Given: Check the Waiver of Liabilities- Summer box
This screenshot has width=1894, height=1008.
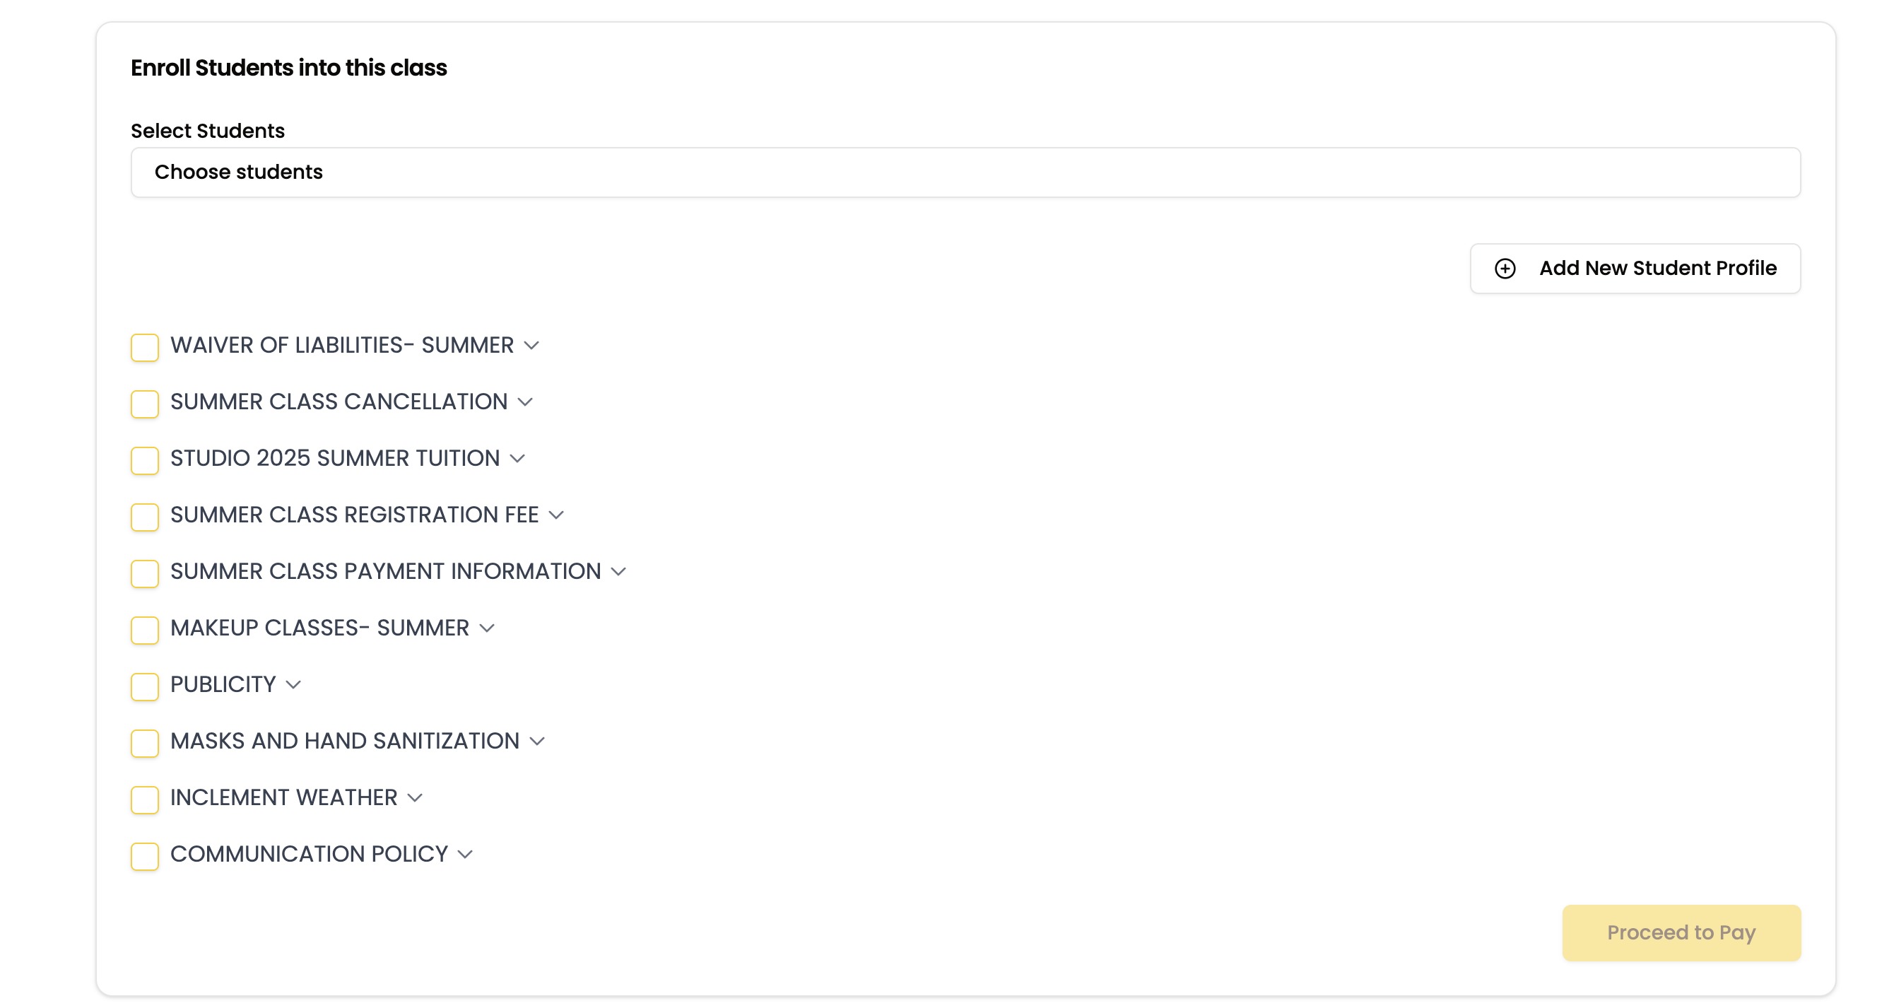Looking at the screenshot, I should [x=145, y=347].
